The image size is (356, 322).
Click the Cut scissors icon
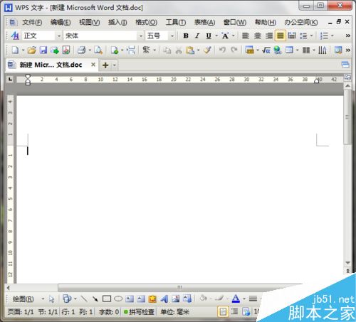[179, 50]
